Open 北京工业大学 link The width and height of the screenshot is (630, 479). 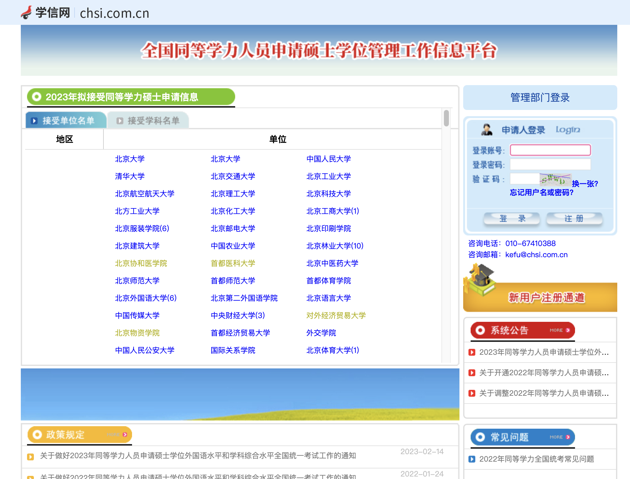329,176
